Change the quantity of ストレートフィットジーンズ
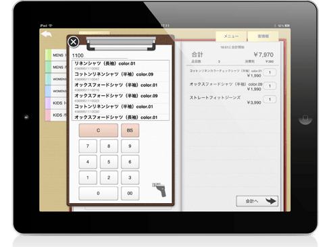This screenshot has width=331, height=247. (270, 99)
